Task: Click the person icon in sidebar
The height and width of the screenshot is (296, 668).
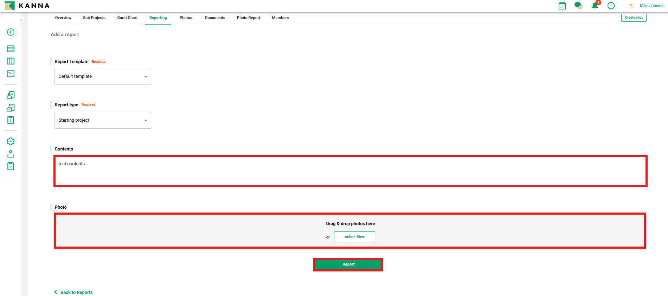Action: tap(11, 154)
